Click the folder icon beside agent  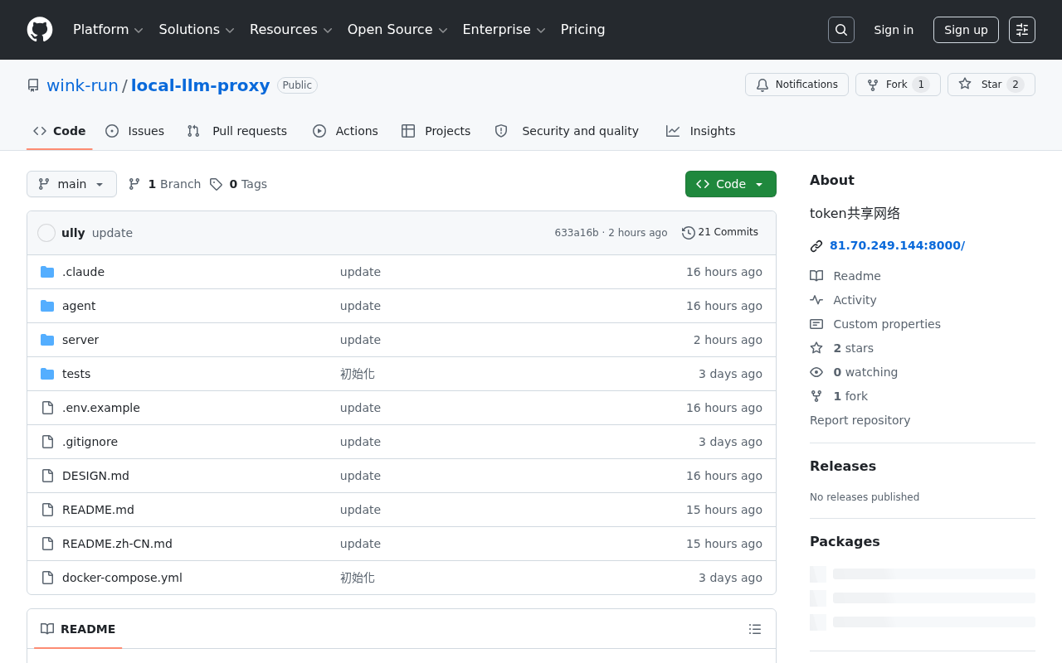[x=47, y=306]
